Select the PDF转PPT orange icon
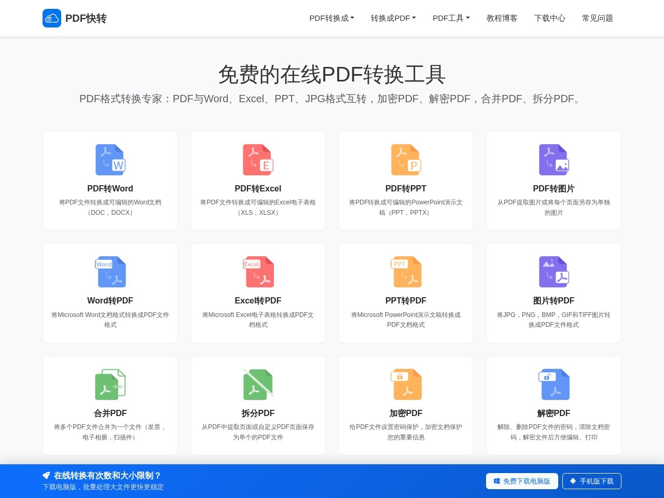The width and height of the screenshot is (664, 498). (406, 160)
